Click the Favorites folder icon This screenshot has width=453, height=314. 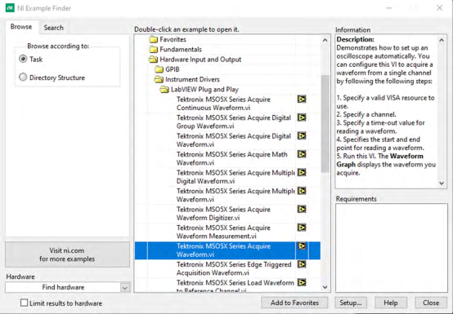154,39
